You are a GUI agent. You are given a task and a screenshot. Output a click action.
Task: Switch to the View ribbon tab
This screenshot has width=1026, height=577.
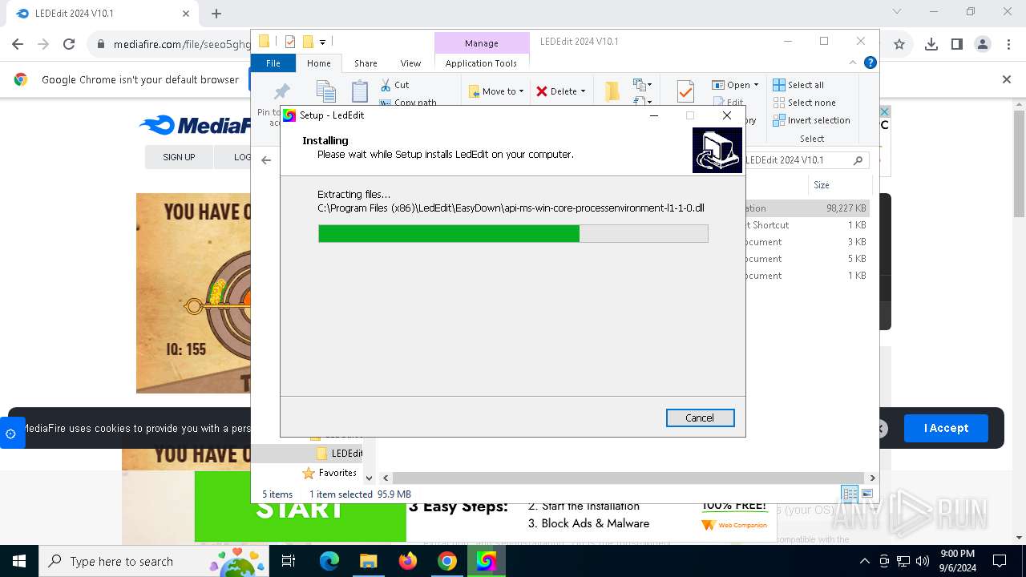[410, 63]
